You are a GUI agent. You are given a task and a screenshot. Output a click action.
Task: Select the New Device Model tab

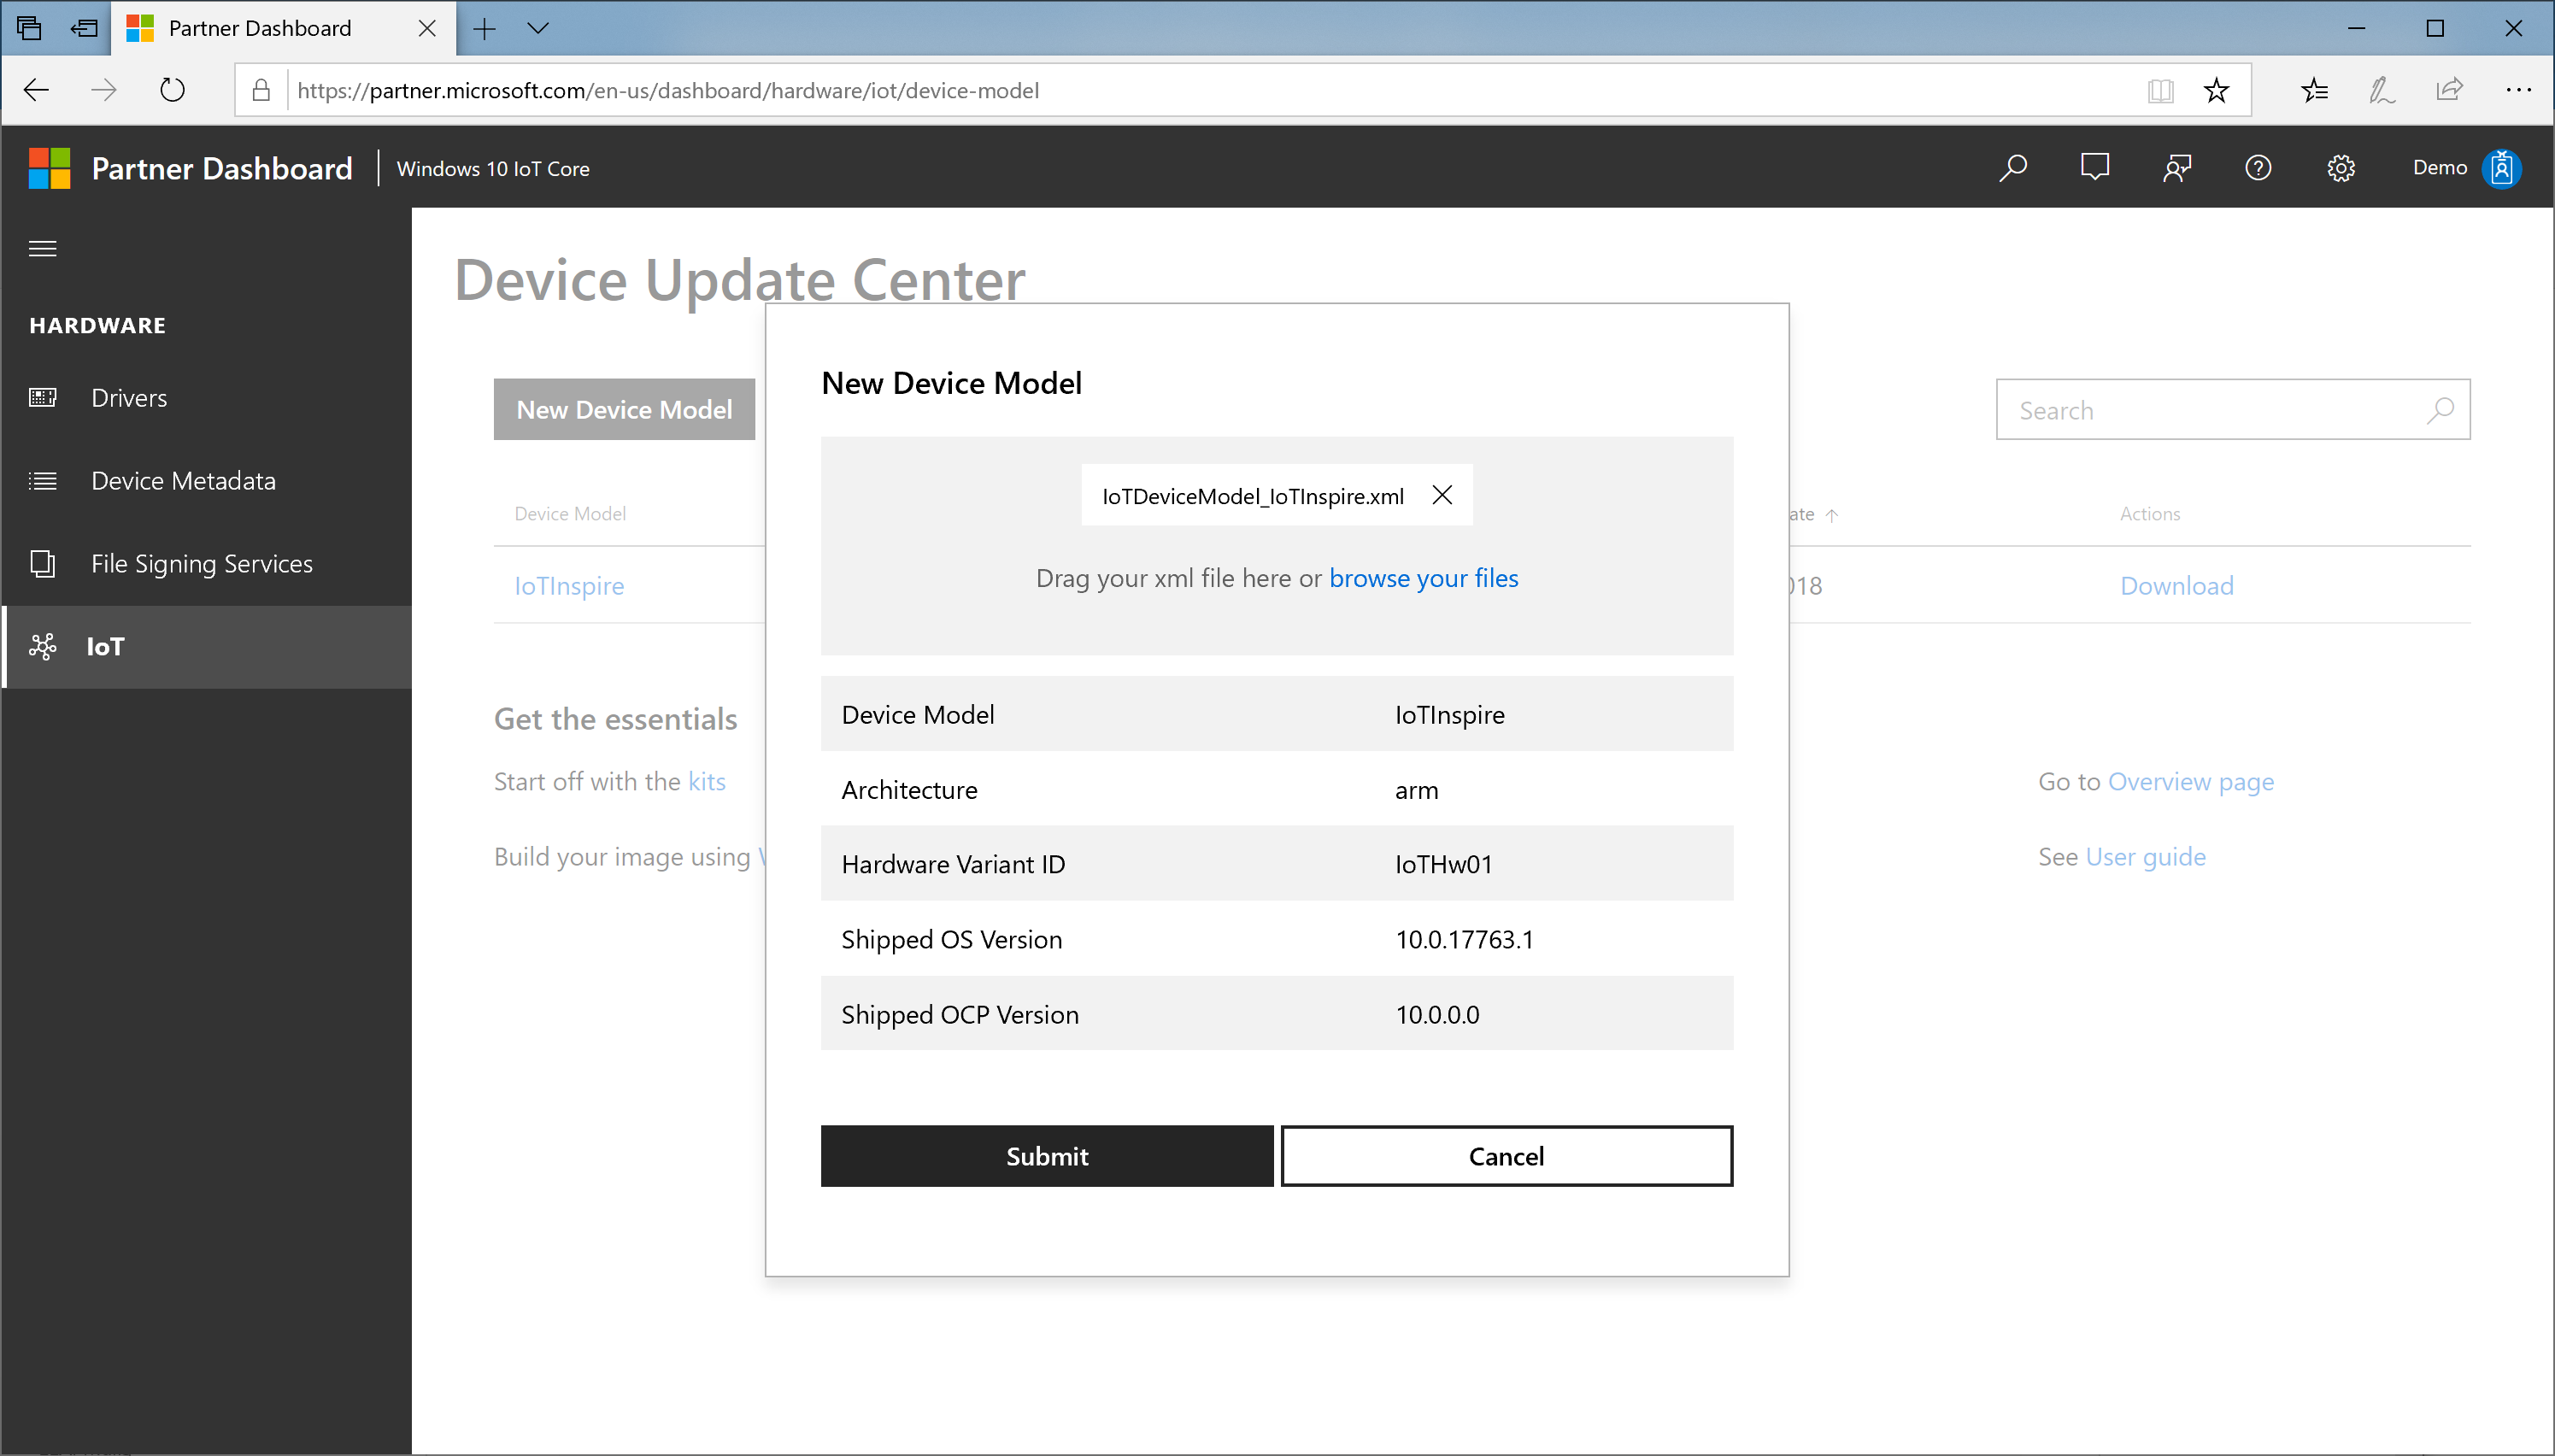coord(625,407)
